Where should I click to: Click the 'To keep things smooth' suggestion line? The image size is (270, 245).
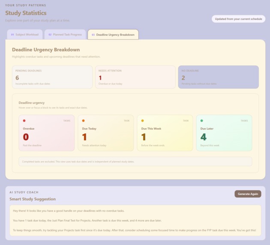click(x=135, y=230)
